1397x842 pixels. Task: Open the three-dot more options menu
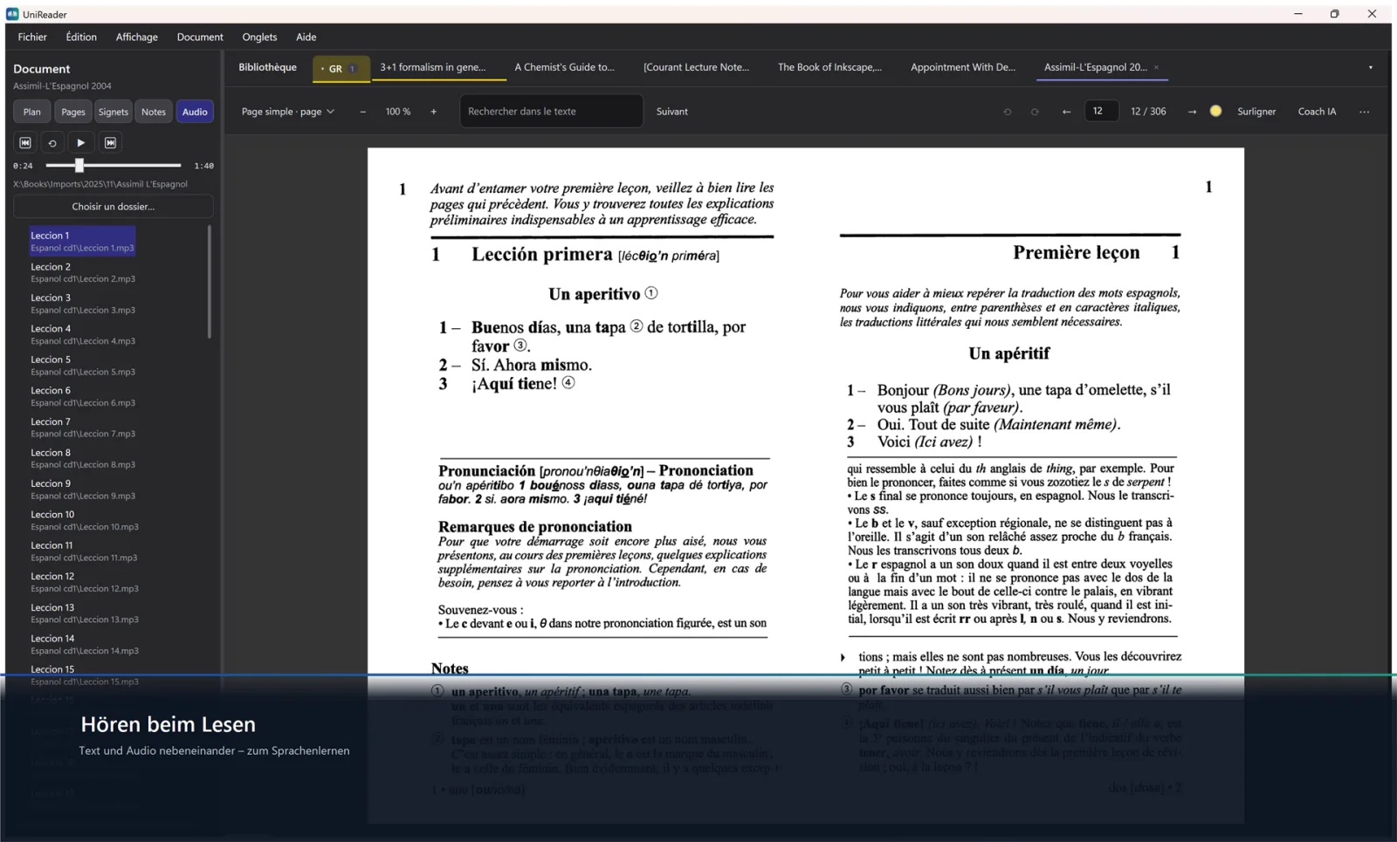pos(1364,112)
